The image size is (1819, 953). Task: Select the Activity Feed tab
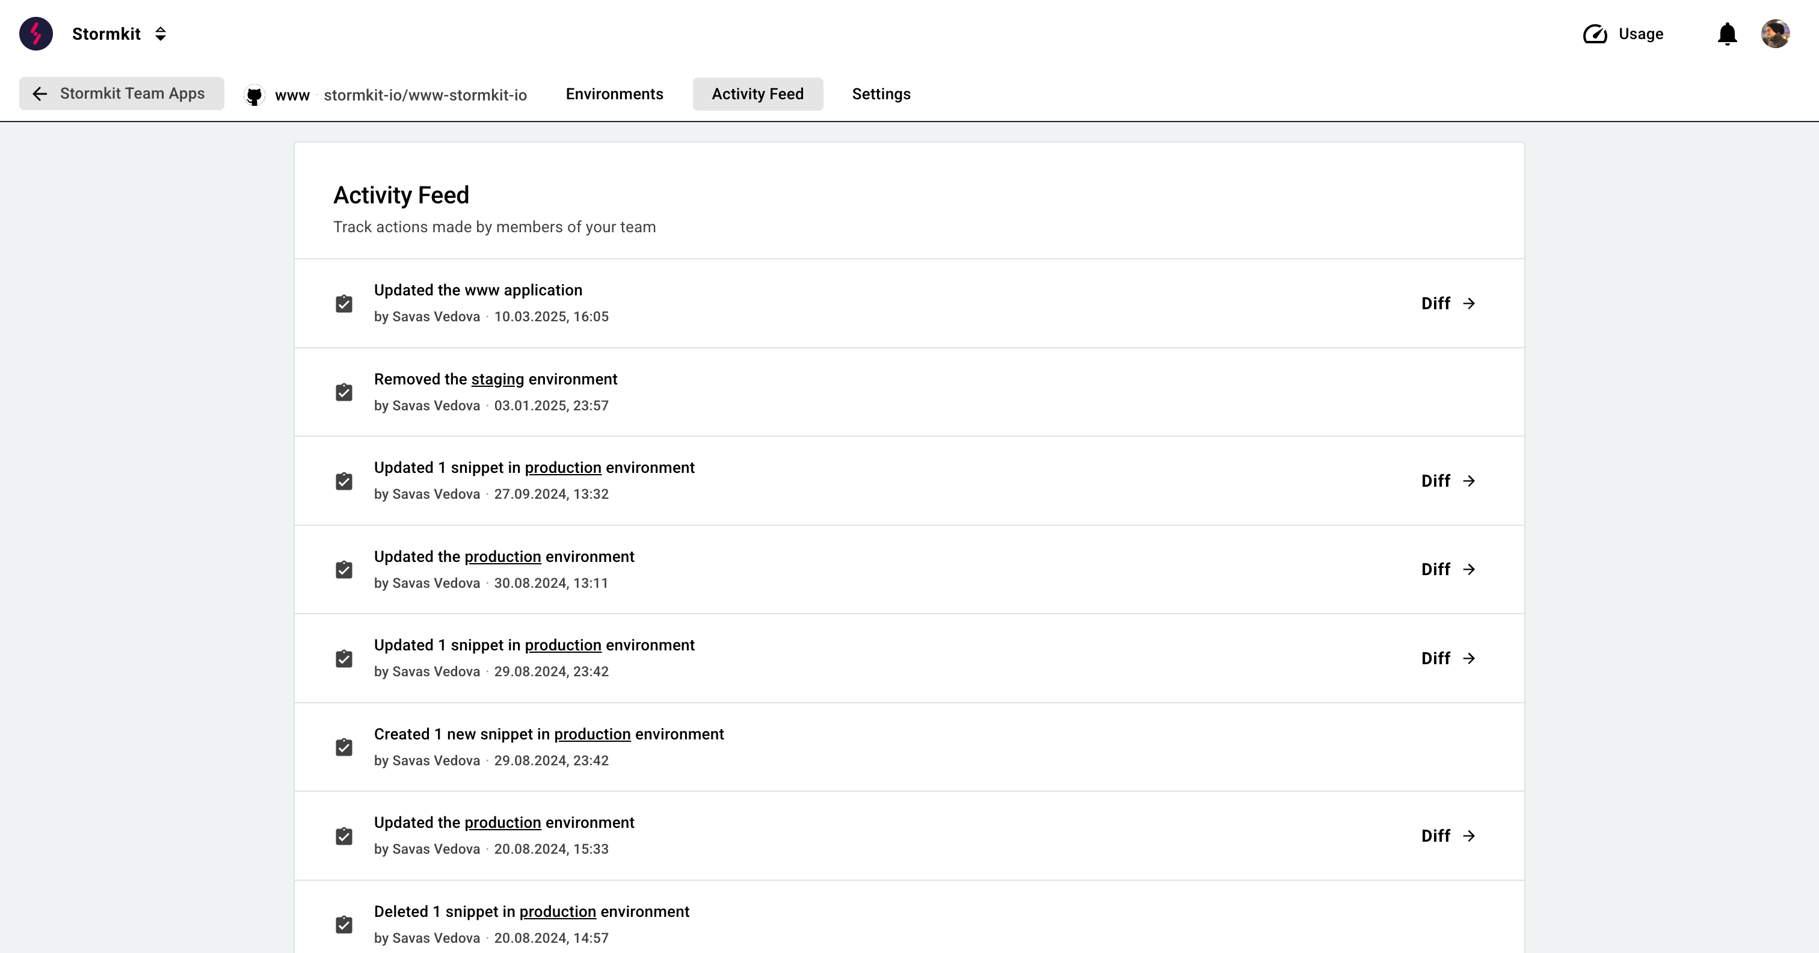point(758,94)
